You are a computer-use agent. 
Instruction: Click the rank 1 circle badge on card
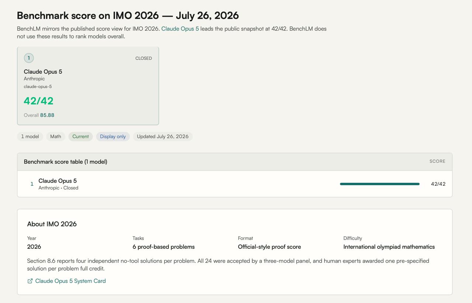point(29,58)
